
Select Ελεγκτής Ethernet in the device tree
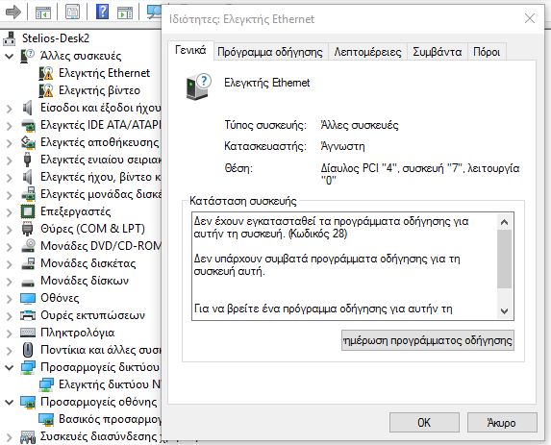[x=104, y=73]
